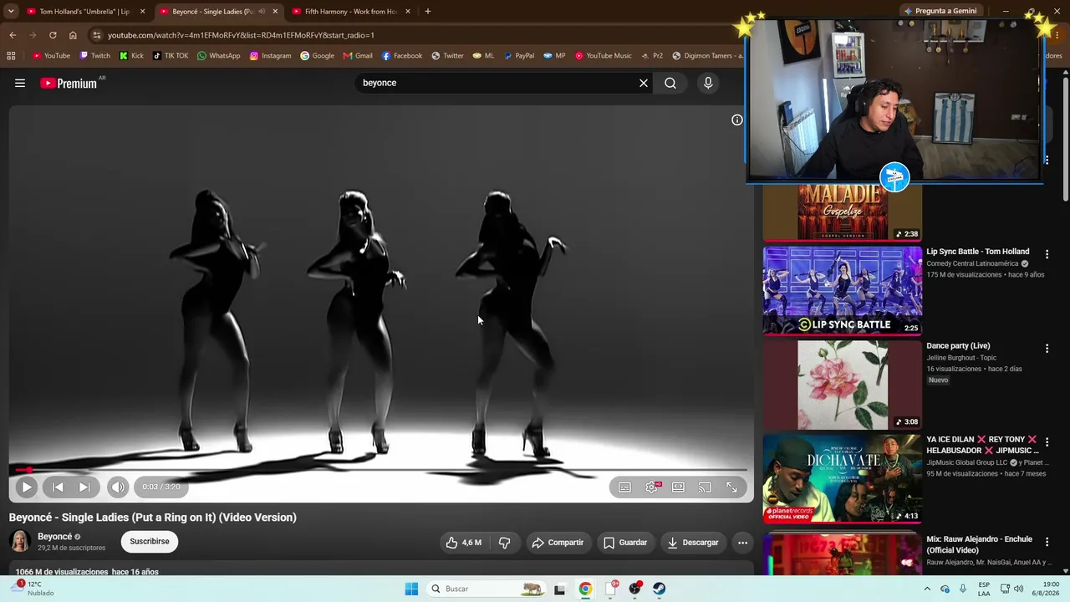Click the taskbar Buscar search box
This screenshot has height=602, width=1070.
pos(487,589)
